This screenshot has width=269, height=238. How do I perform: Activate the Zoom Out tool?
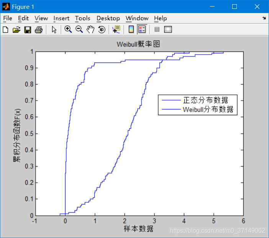pos(79,30)
